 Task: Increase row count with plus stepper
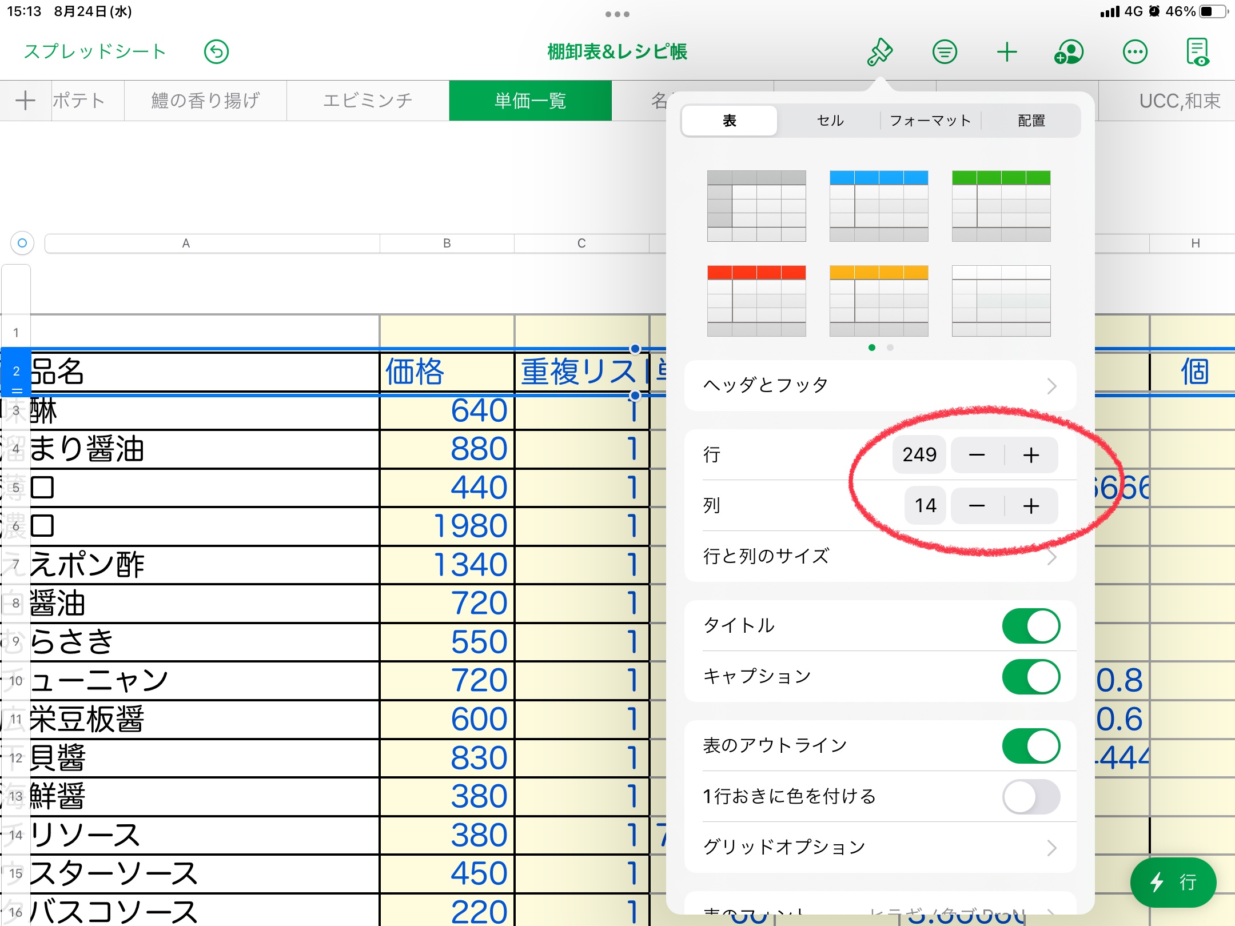point(1031,455)
